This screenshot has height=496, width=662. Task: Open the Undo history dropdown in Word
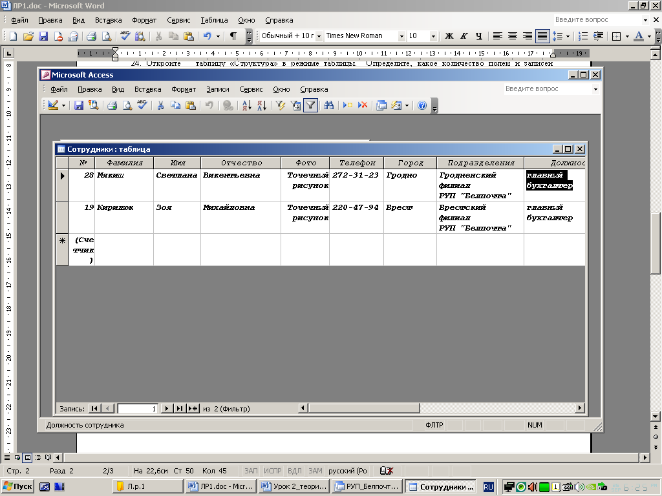218,36
